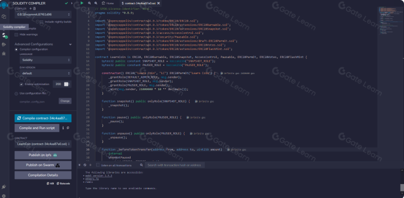Enable the Hide warnings checkbox
The height and width of the screenshot is (198, 404).
point(17,34)
